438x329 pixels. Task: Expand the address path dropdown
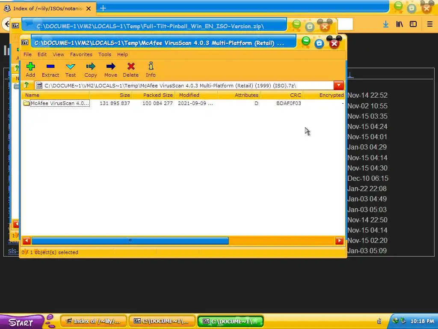339,85
